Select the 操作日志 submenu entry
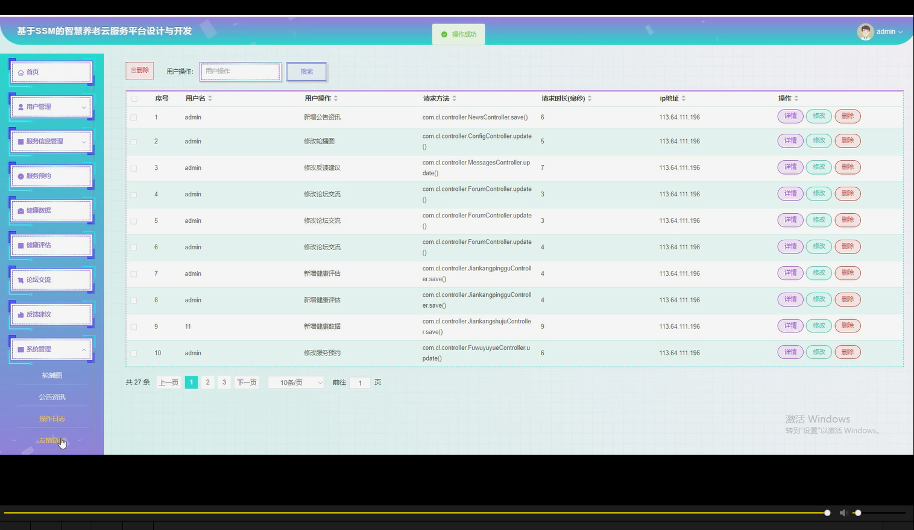This screenshot has height=530, width=914. point(52,419)
